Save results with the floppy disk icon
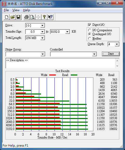Viewport: 125px width, 150px height. (x=18, y=17)
